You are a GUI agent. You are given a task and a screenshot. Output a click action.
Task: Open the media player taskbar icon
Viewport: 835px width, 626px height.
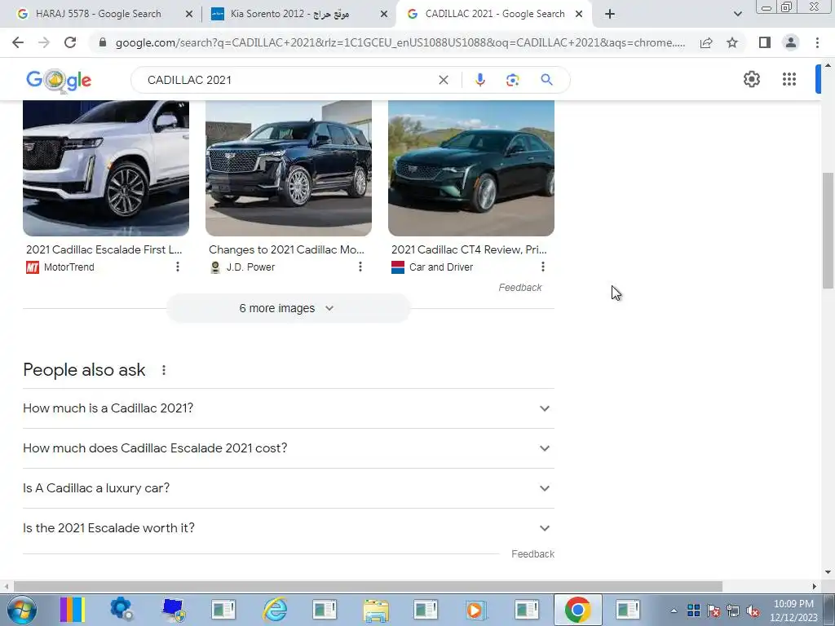(475, 610)
